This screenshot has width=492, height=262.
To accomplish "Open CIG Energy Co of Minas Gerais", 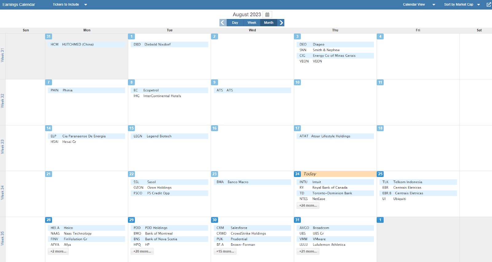I will click(x=335, y=56).
